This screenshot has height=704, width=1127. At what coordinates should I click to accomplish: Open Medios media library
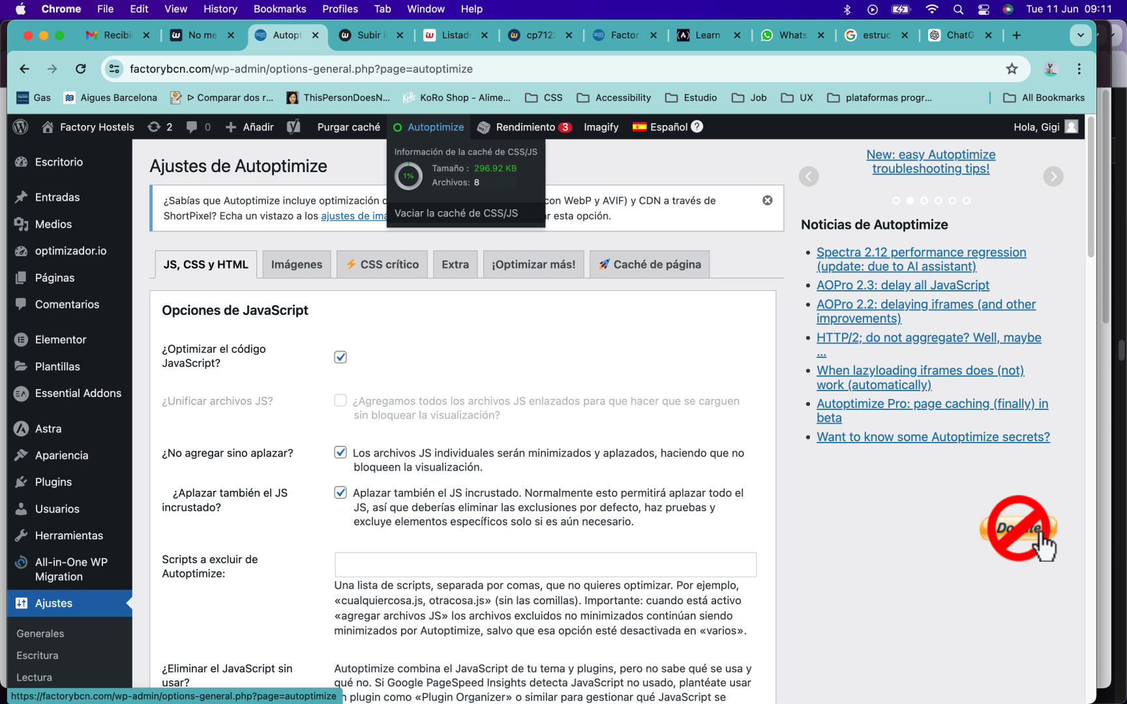pyautogui.click(x=53, y=224)
